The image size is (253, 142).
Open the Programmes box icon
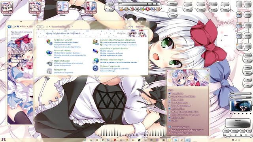tap(49, 71)
